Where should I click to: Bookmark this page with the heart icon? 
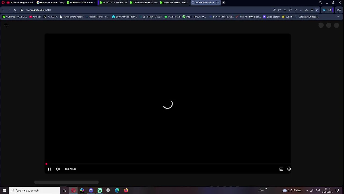pos(301,10)
